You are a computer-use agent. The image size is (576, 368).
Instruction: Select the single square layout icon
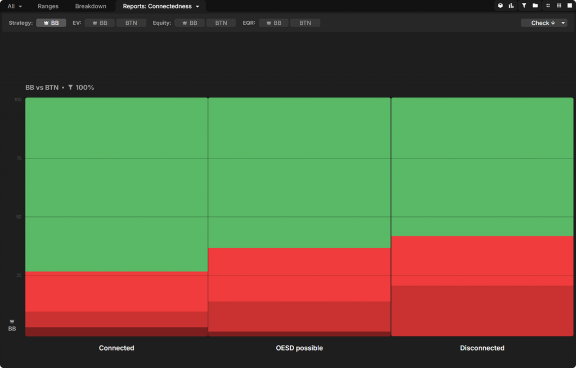569,6
